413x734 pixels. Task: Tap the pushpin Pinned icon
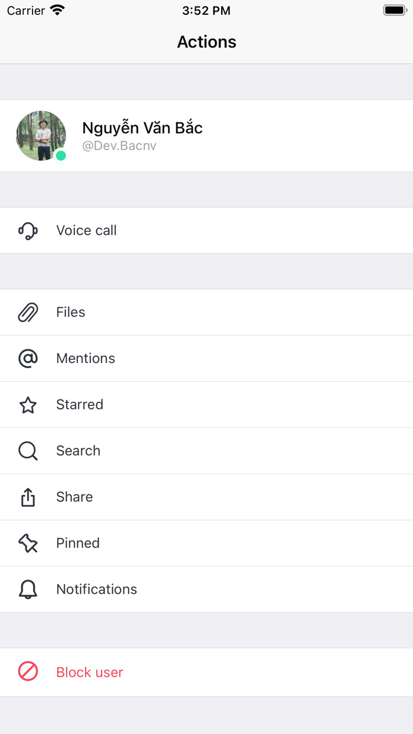28,543
